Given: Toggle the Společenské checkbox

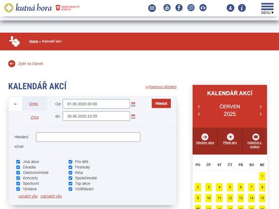Looking at the screenshot, I should [70, 178].
